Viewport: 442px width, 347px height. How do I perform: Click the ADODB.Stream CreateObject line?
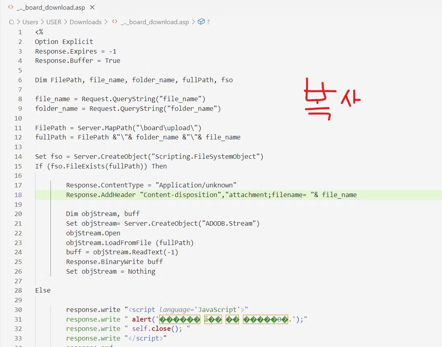tap(163, 224)
